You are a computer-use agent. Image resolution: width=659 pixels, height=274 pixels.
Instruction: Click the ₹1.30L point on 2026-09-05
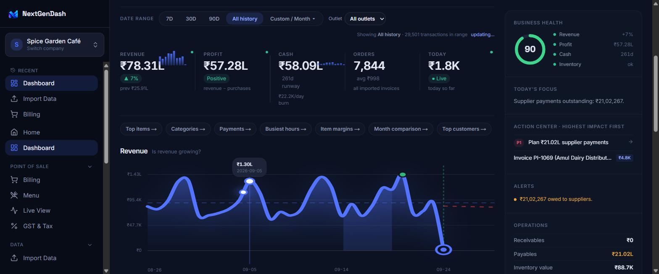point(250,181)
